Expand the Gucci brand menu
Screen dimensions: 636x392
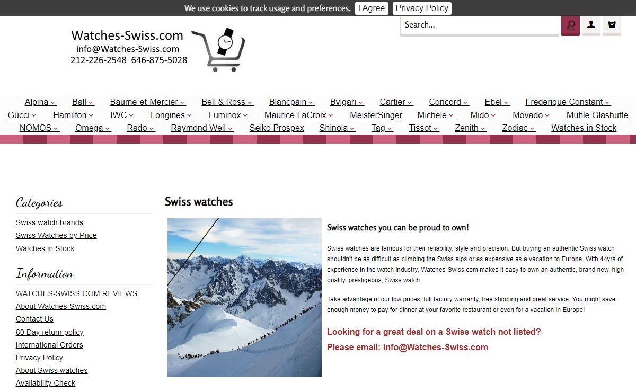tap(22, 115)
